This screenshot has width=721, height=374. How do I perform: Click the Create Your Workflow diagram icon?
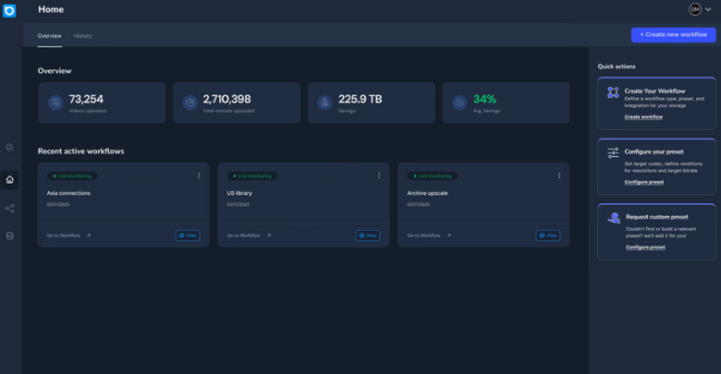[x=613, y=93]
